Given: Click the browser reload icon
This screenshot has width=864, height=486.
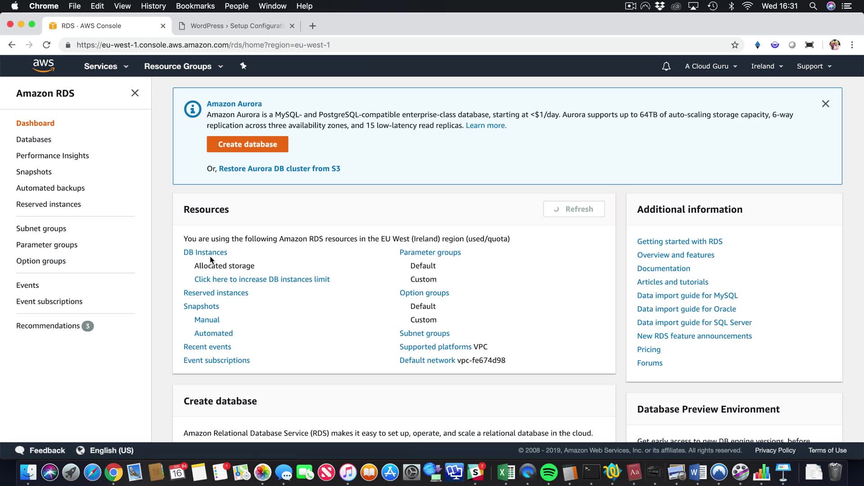Looking at the screenshot, I should pyautogui.click(x=46, y=45).
